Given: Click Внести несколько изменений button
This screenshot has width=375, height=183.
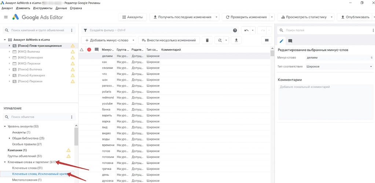Looking at the screenshot, I should 169,40.
